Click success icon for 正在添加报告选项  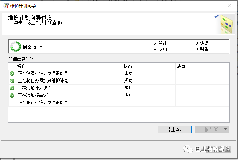(x=12, y=95)
